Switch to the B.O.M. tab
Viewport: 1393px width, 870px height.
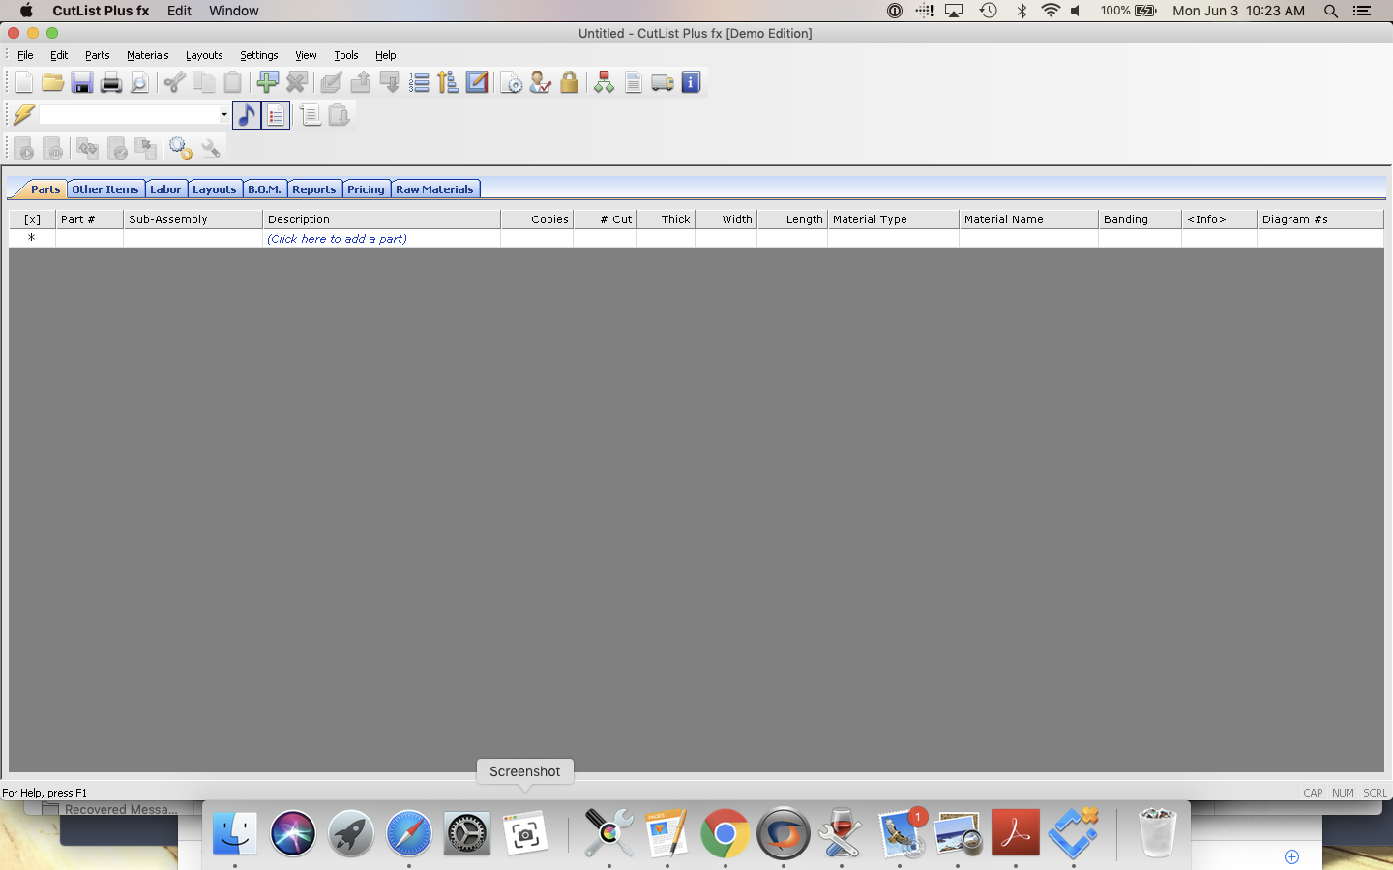pyautogui.click(x=264, y=189)
